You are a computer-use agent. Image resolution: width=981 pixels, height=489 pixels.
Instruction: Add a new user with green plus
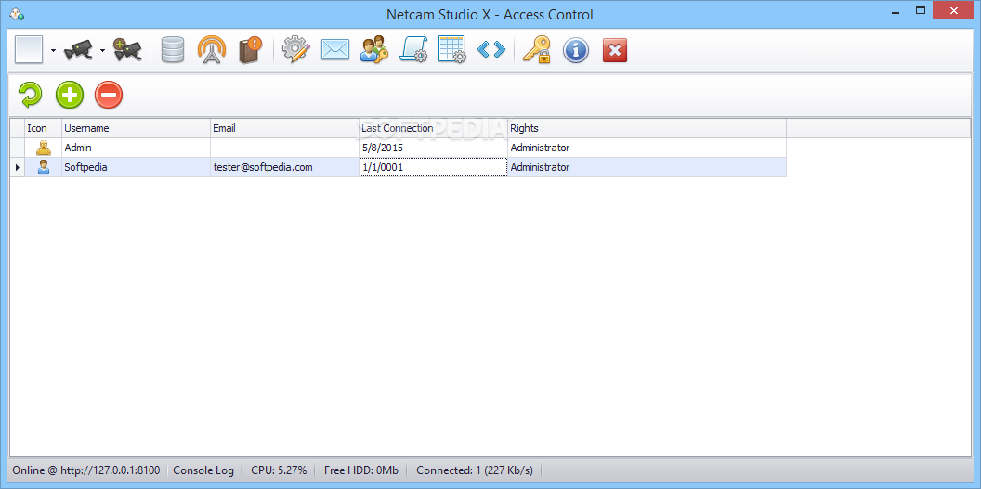(70, 95)
